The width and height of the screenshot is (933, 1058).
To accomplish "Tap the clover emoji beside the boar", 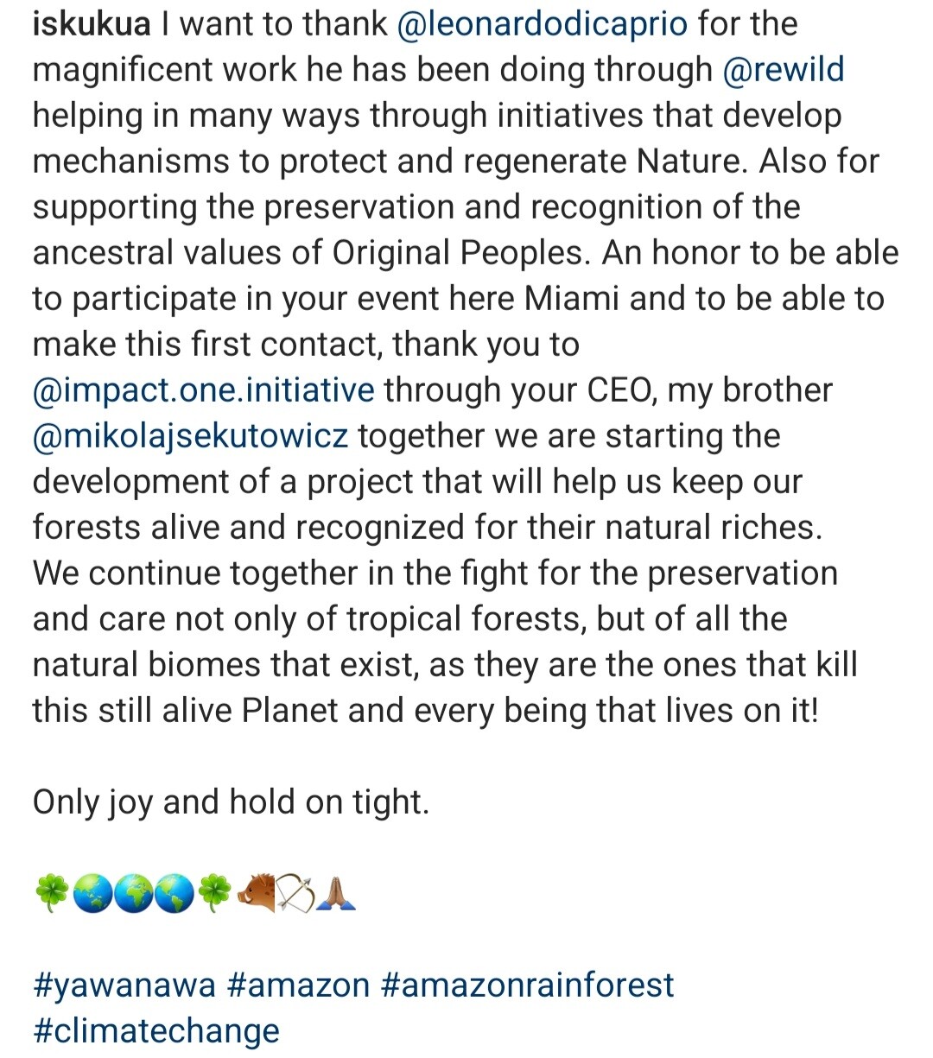I will point(214,894).
